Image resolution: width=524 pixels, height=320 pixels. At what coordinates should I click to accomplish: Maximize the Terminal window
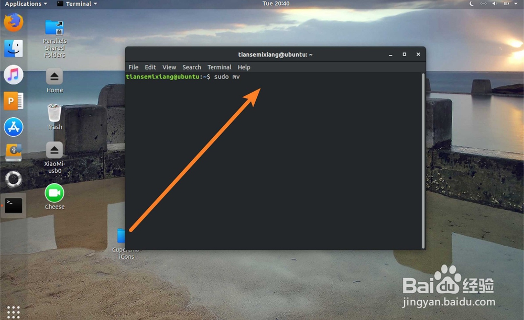click(x=405, y=54)
